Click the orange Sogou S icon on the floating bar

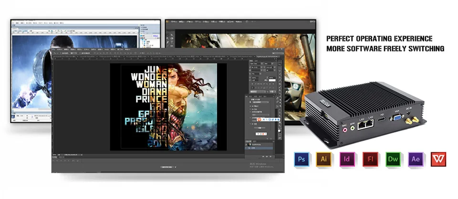click(x=259, y=119)
